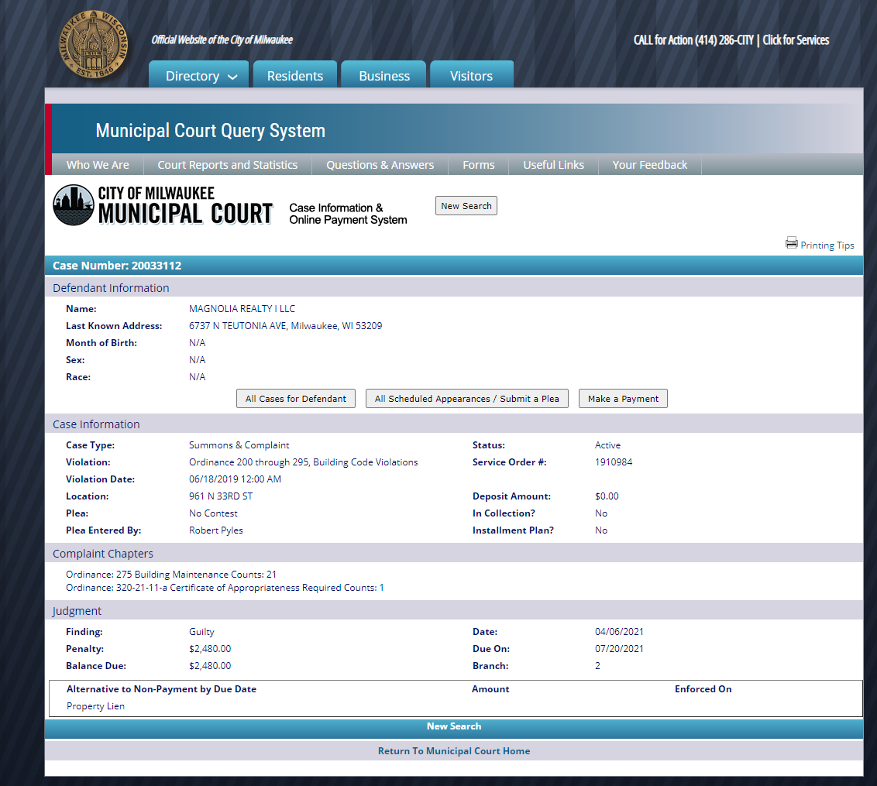
Task: Click the Make a Payment button
Action: pyautogui.click(x=623, y=399)
